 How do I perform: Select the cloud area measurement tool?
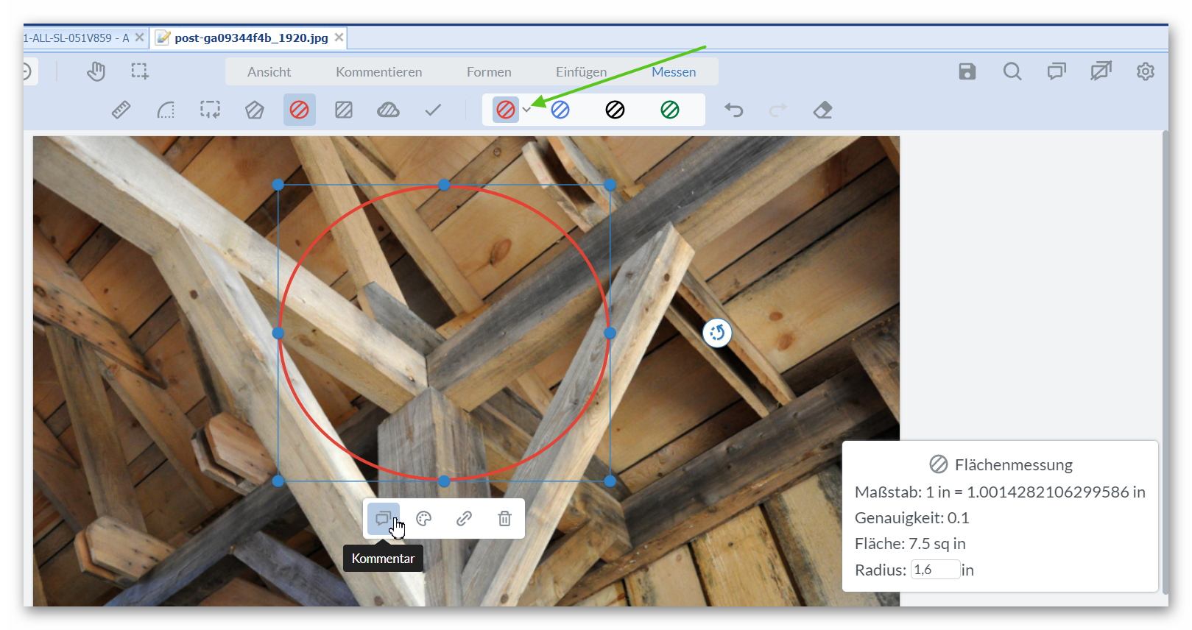pos(388,110)
